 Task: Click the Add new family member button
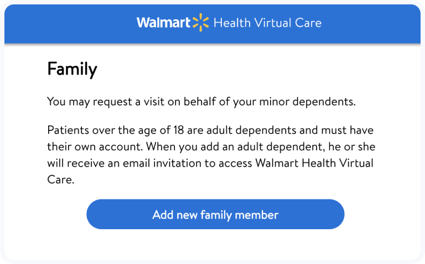(x=215, y=214)
